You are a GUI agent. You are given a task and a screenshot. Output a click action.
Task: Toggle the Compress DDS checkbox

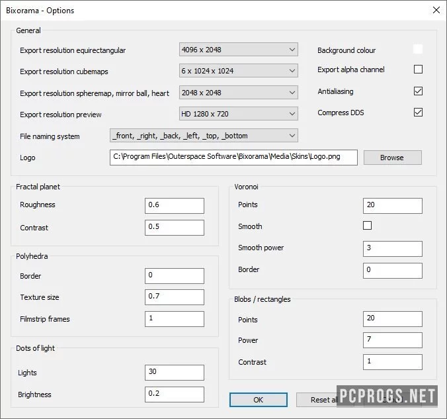point(418,112)
